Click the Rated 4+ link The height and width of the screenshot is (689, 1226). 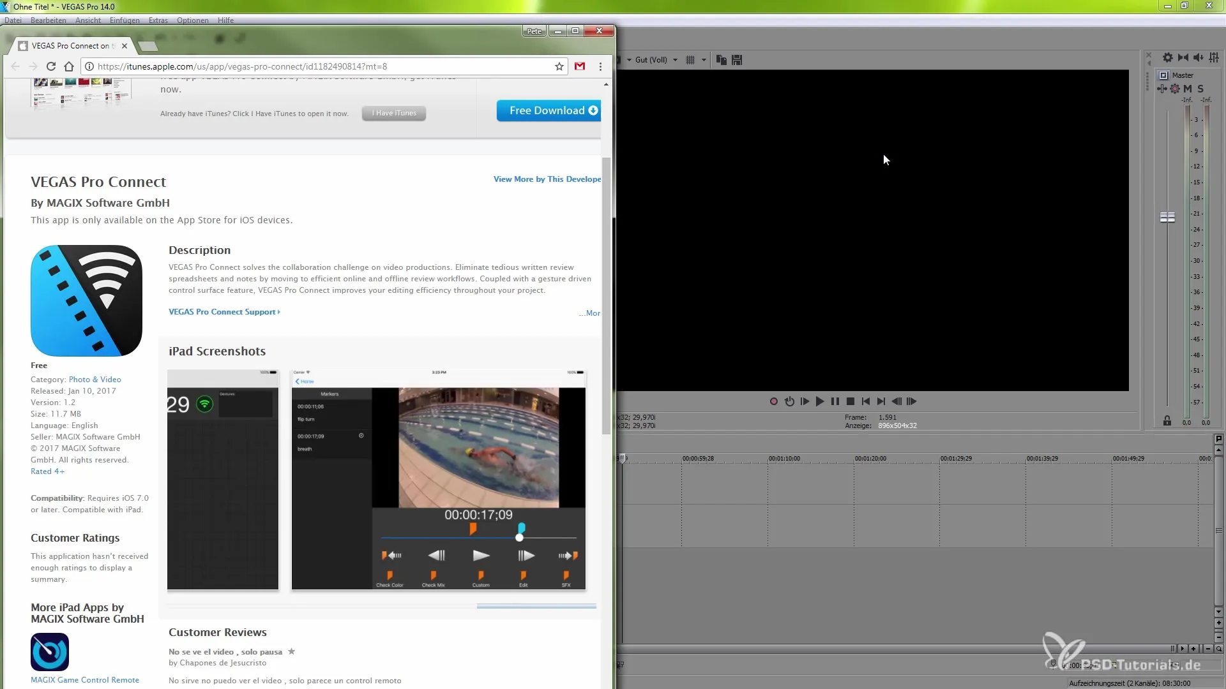(x=47, y=471)
